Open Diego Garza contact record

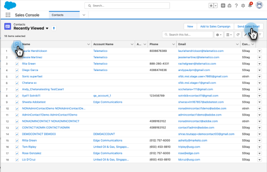pos(30,70)
